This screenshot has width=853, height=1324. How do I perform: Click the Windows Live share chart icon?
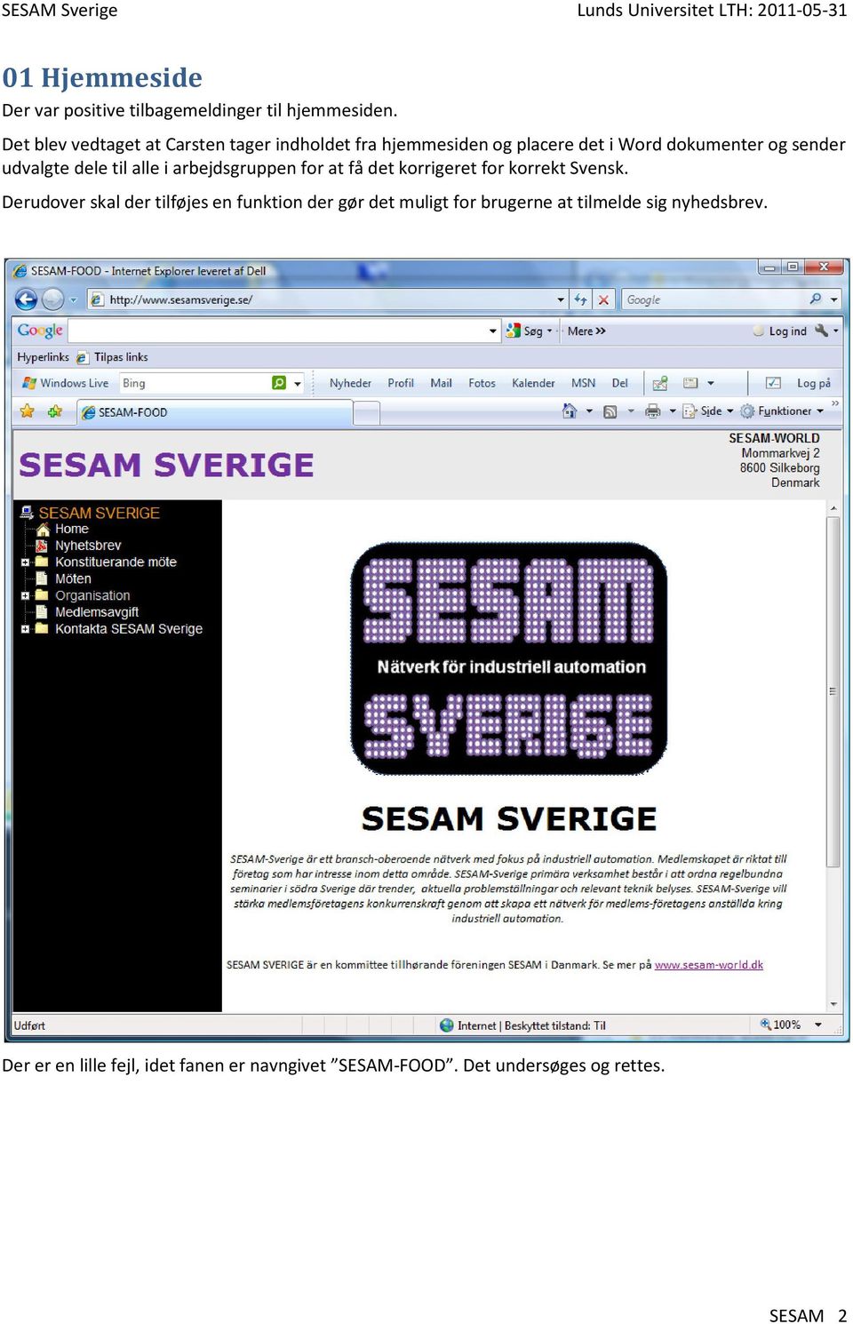tap(659, 383)
